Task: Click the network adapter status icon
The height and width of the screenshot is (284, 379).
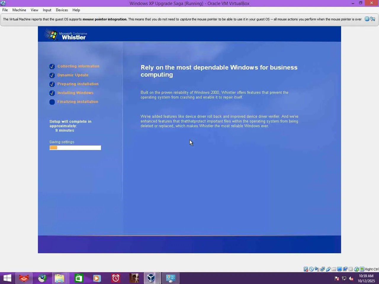Action: pyautogui.click(x=323, y=269)
